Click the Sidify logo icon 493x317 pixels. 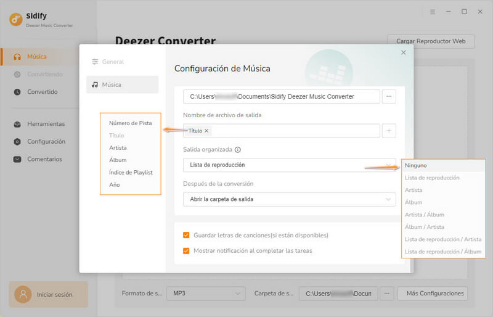click(16, 19)
